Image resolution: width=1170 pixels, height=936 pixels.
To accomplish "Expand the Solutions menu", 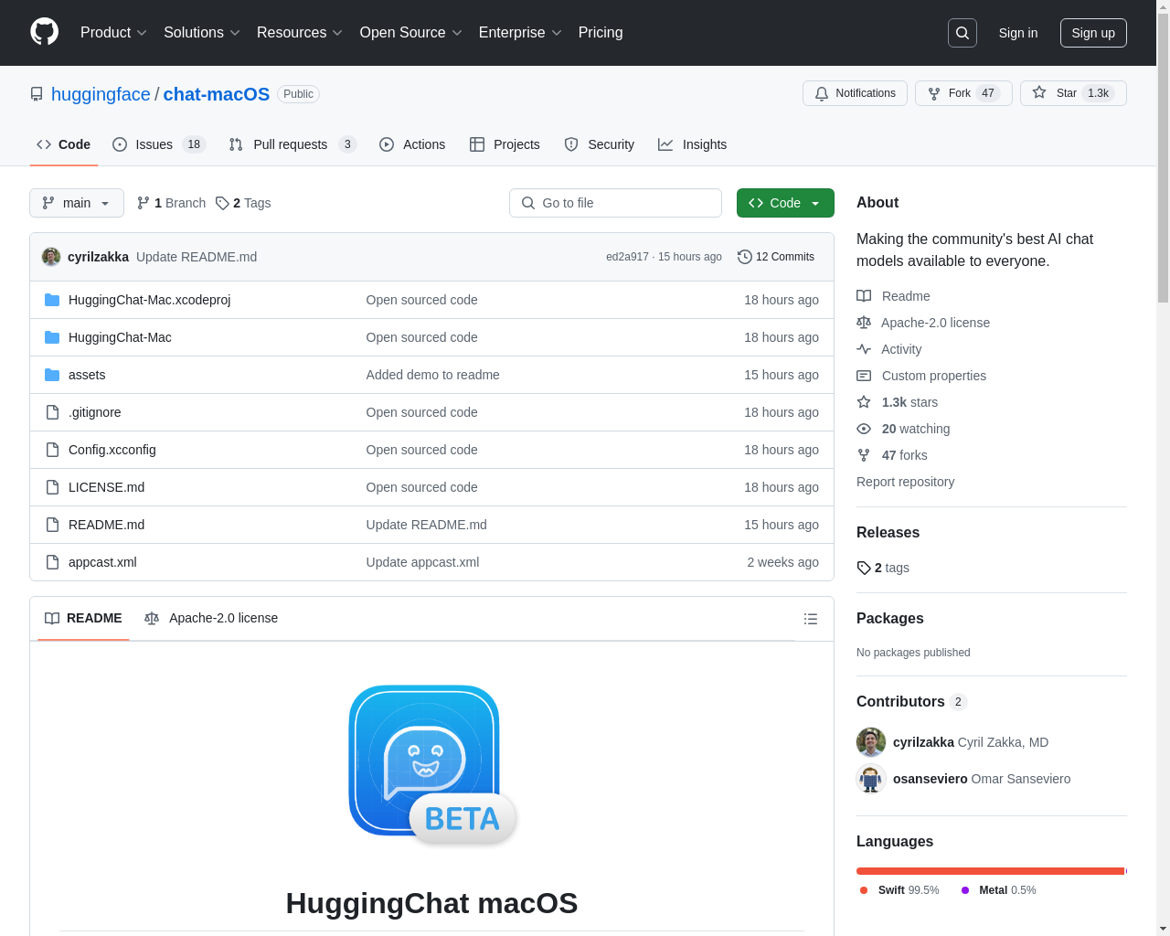I will pyautogui.click(x=202, y=33).
